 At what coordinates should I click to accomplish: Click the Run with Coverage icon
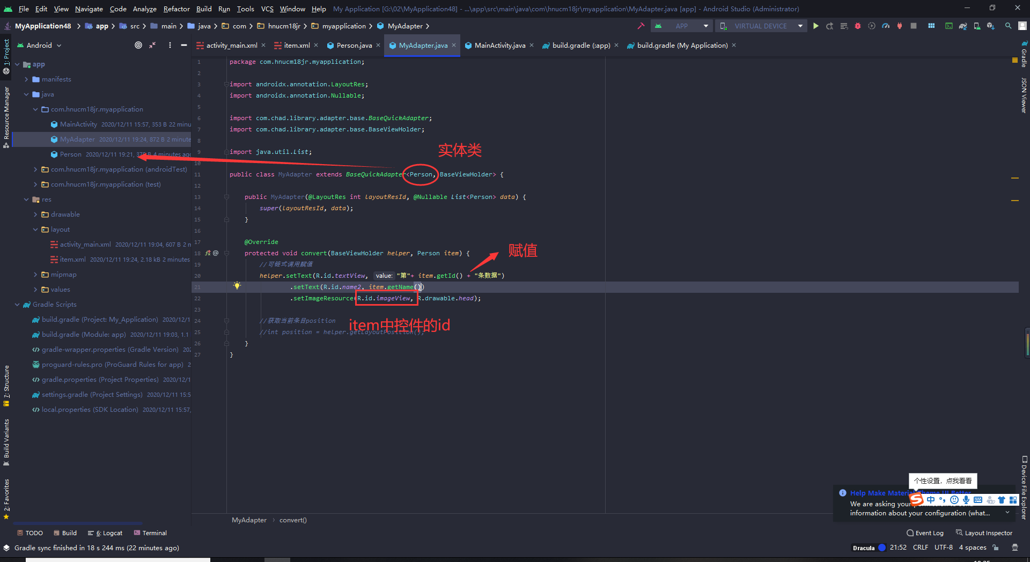pyautogui.click(x=872, y=26)
